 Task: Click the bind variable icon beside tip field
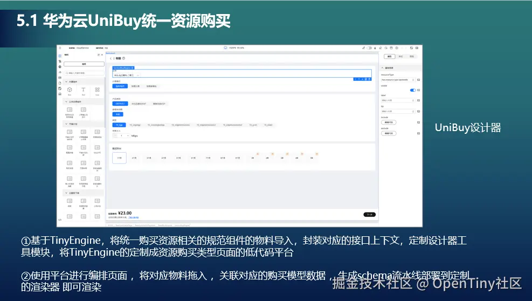pyautogui.click(x=418, y=112)
